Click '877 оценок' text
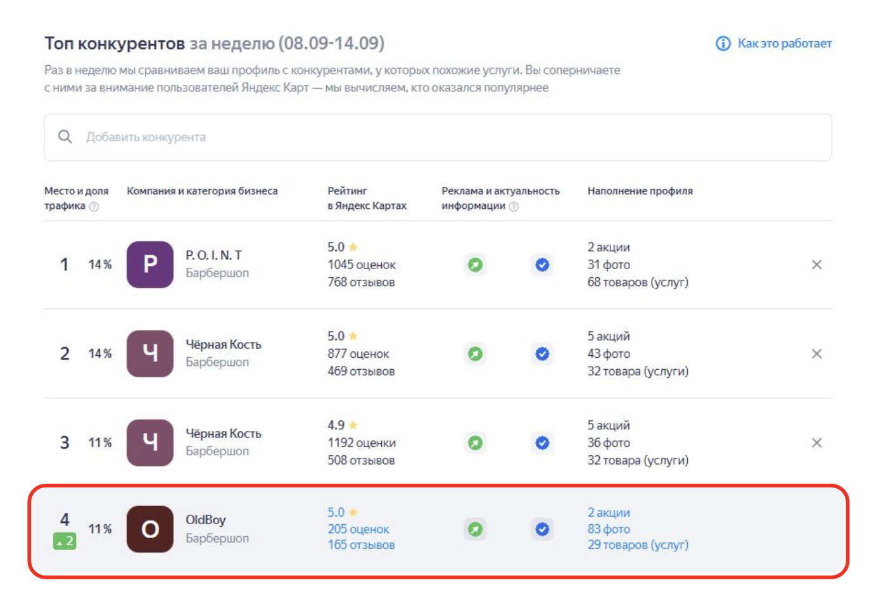893x604 pixels. (358, 354)
